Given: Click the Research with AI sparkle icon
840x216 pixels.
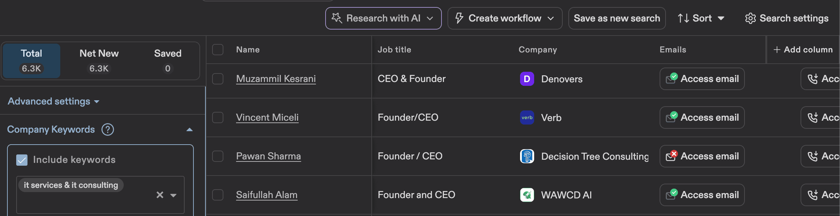Looking at the screenshot, I should (x=336, y=18).
